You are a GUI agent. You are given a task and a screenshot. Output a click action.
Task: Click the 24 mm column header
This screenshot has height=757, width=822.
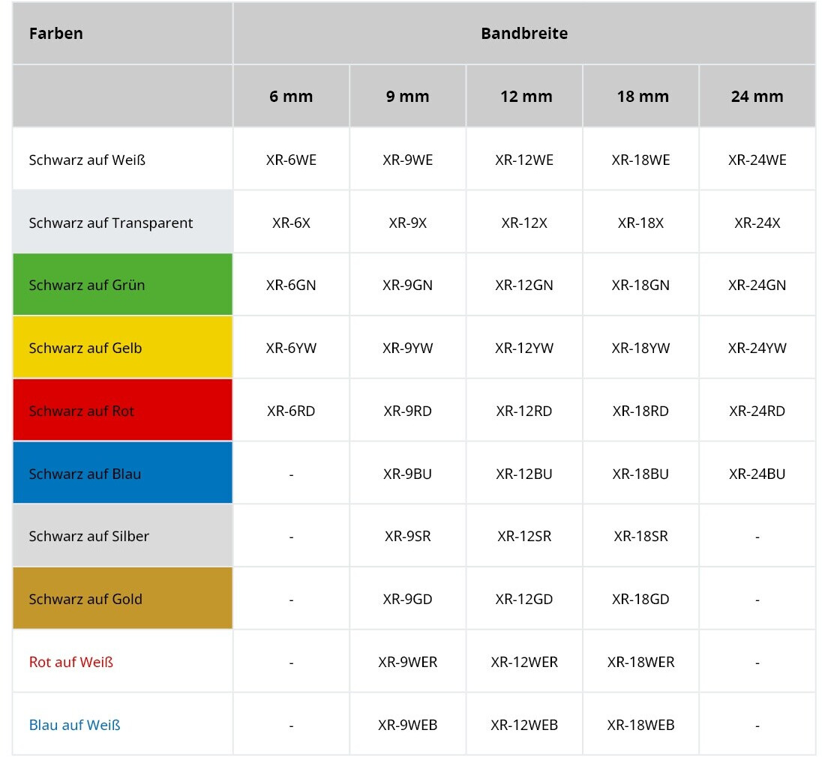757,97
